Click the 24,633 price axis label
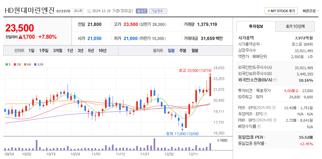This screenshot has width=322, height=159. [219, 68]
